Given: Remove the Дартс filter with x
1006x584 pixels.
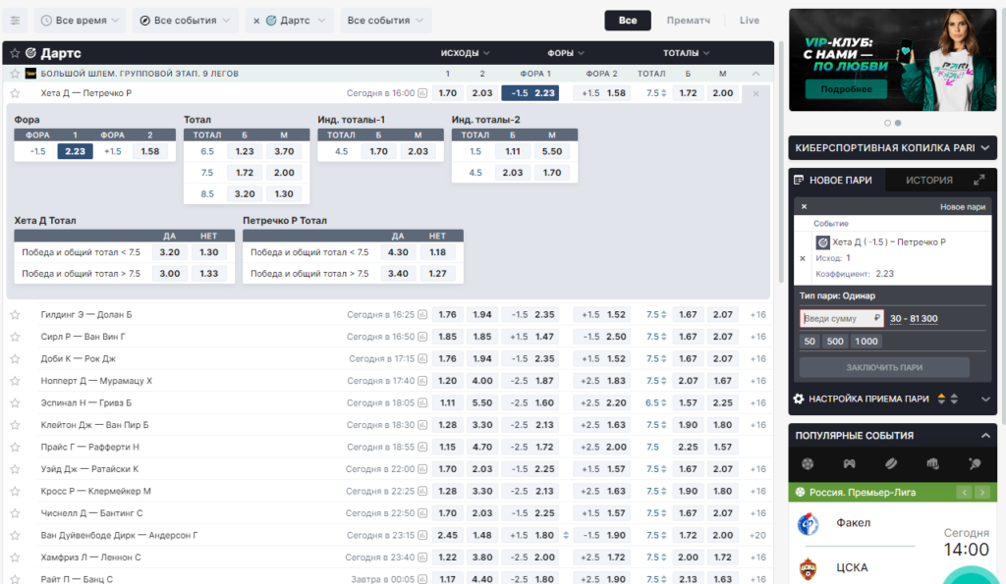Looking at the screenshot, I should [256, 22].
